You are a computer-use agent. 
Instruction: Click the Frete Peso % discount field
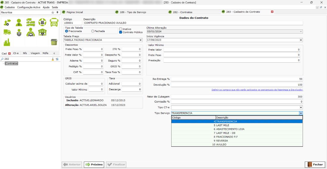click(x=93, y=49)
